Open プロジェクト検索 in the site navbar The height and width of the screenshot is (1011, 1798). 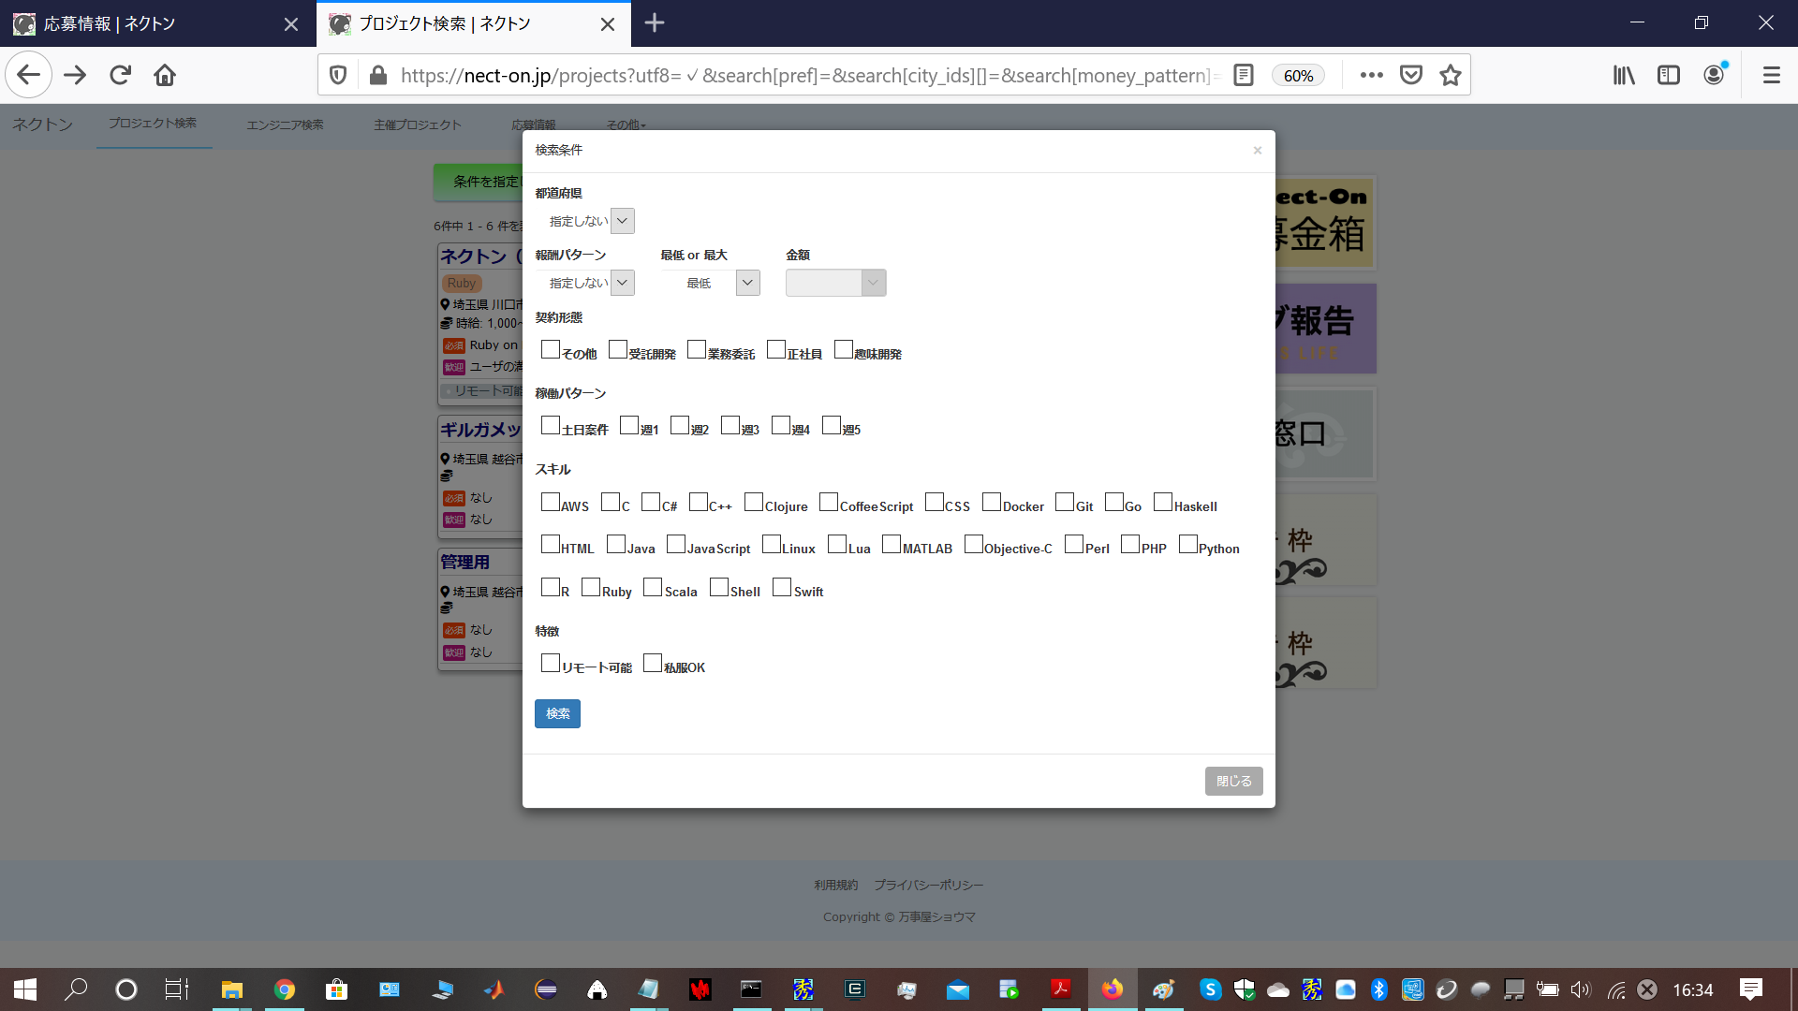[153, 124]
